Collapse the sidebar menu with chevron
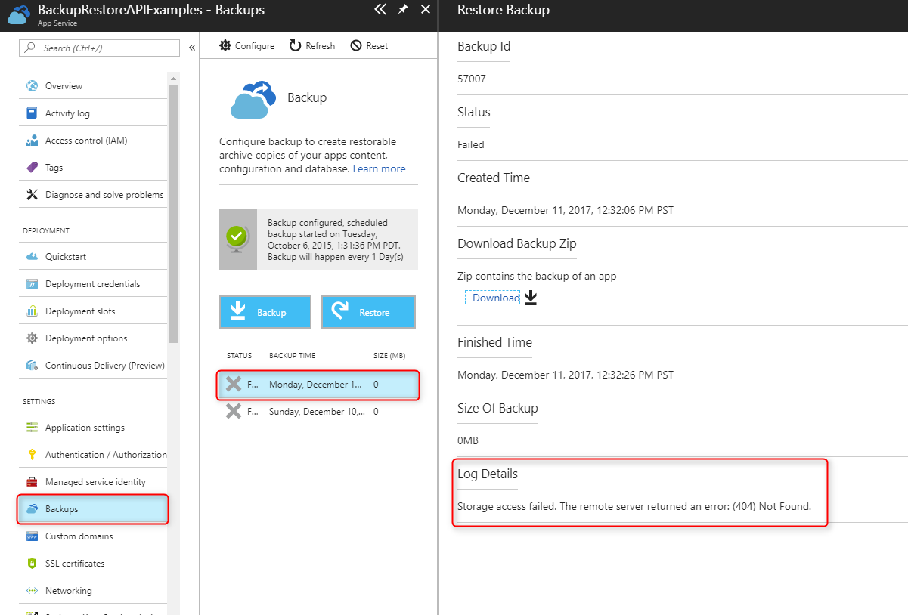Image resolution: width=908 pixels, height=615 pixels. coord(192,48)
